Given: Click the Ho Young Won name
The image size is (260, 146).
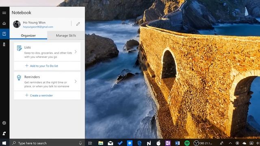Looking at the screenshot, I should (34, 23).
